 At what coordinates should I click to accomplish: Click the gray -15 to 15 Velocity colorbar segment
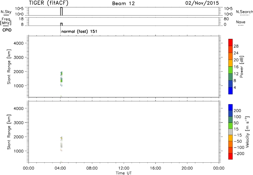231,132
